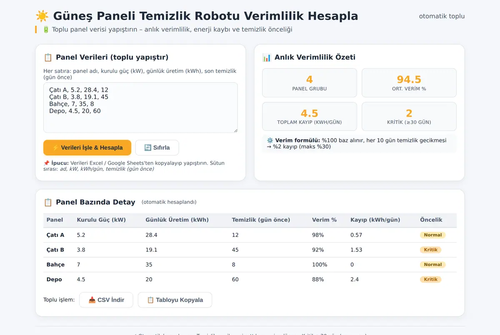
Task: Select the Verim % column header
Action: click(324, 220)
